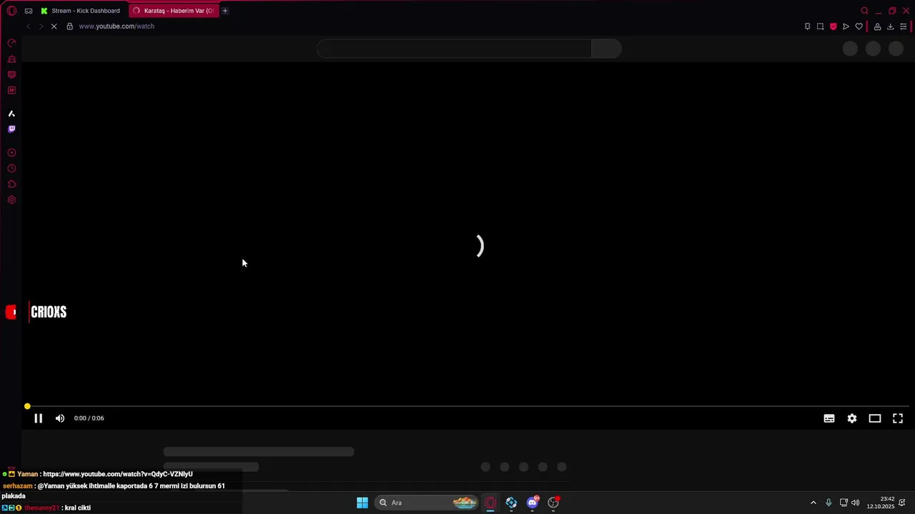Image resolution: width=915 pixels, height=514 pixels.
Task: Click the YouTube search box placeholder
Action: (x=454, y=49)
